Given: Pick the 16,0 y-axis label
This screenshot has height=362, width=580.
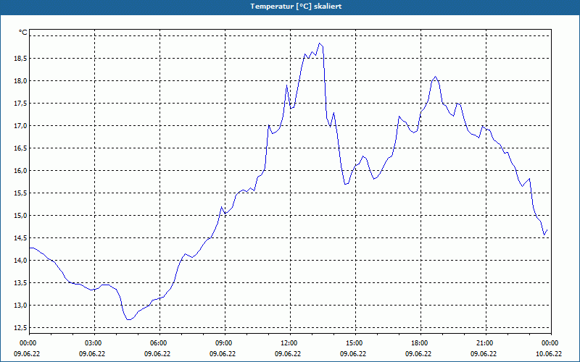Looking at the screenshot, I should (21, 171).
